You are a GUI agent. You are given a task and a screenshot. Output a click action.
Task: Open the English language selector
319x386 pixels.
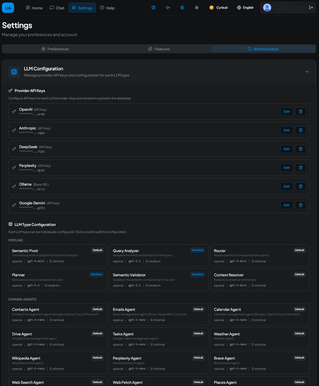[245, 7]
